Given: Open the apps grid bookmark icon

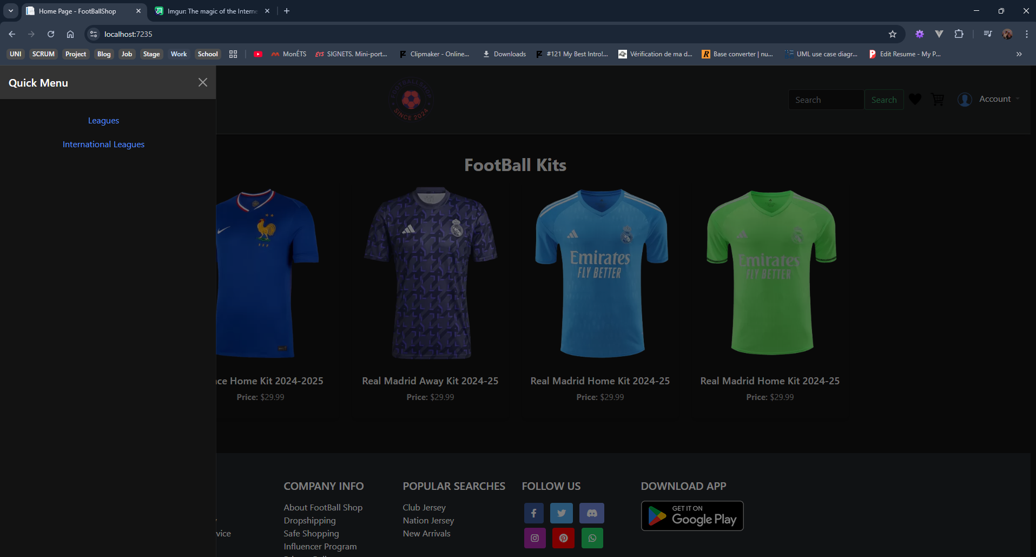Looking at the screenshot, I should [x=233, y=54].
